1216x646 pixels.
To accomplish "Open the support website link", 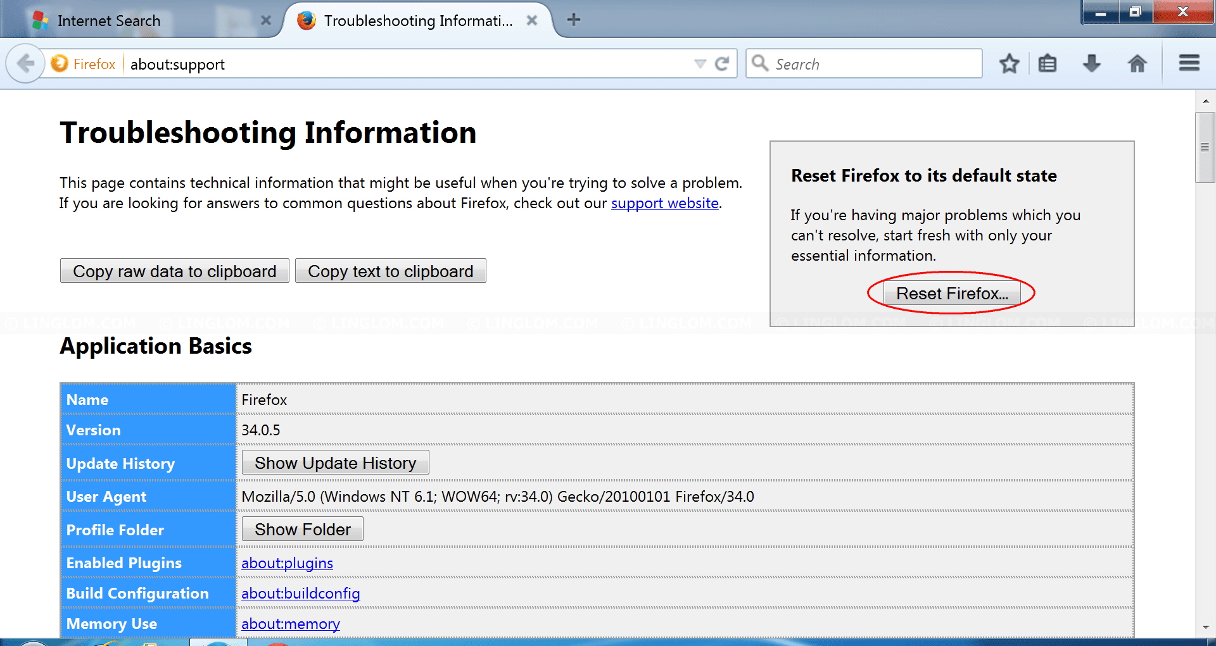I will click(x=665, y=203).
